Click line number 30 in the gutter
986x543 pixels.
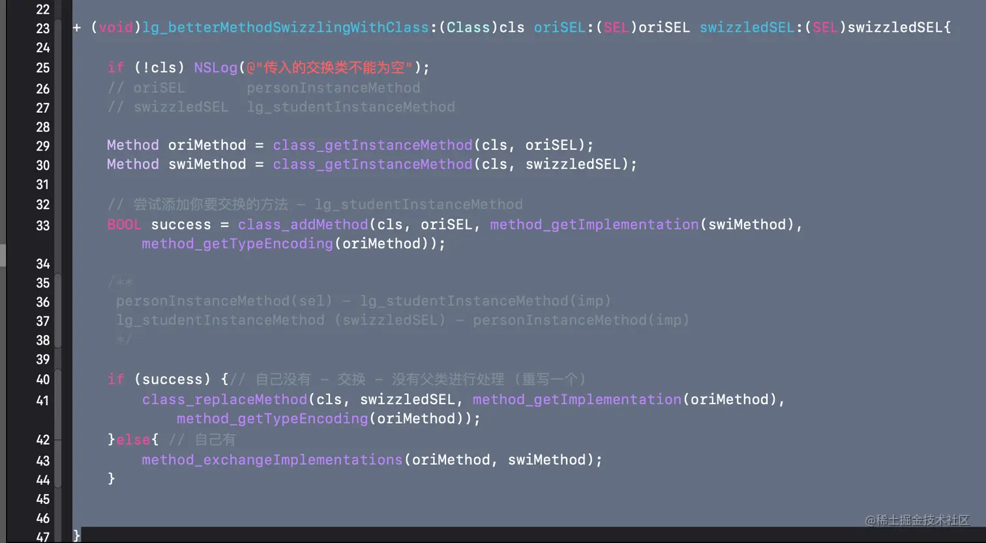(x=42, y=165)
